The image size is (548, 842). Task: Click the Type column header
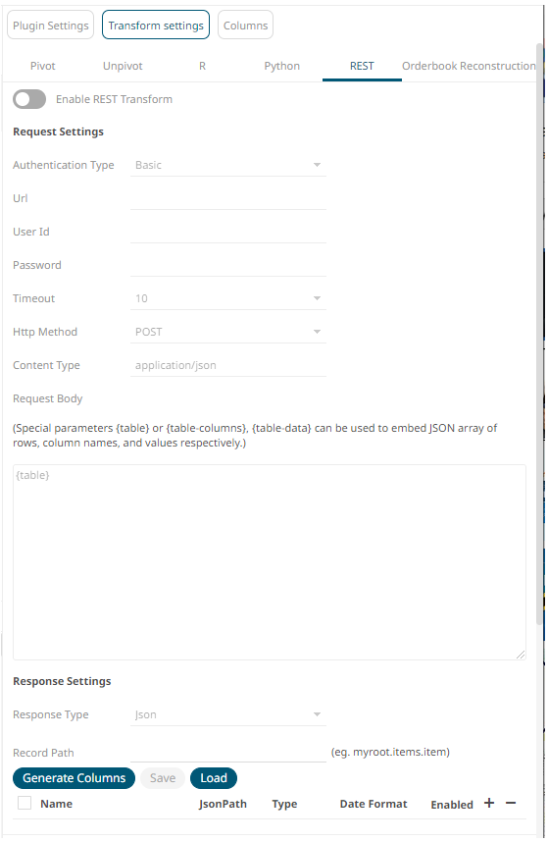click(284, 804)
